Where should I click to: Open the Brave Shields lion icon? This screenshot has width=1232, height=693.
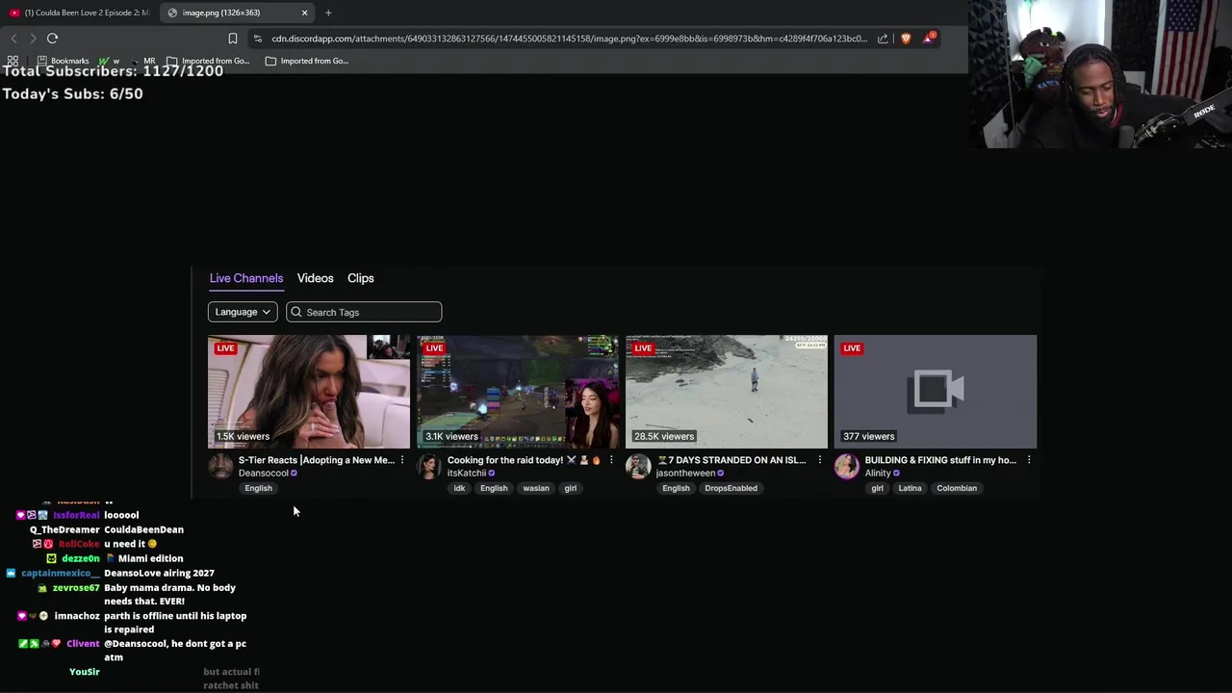(906, 38)
